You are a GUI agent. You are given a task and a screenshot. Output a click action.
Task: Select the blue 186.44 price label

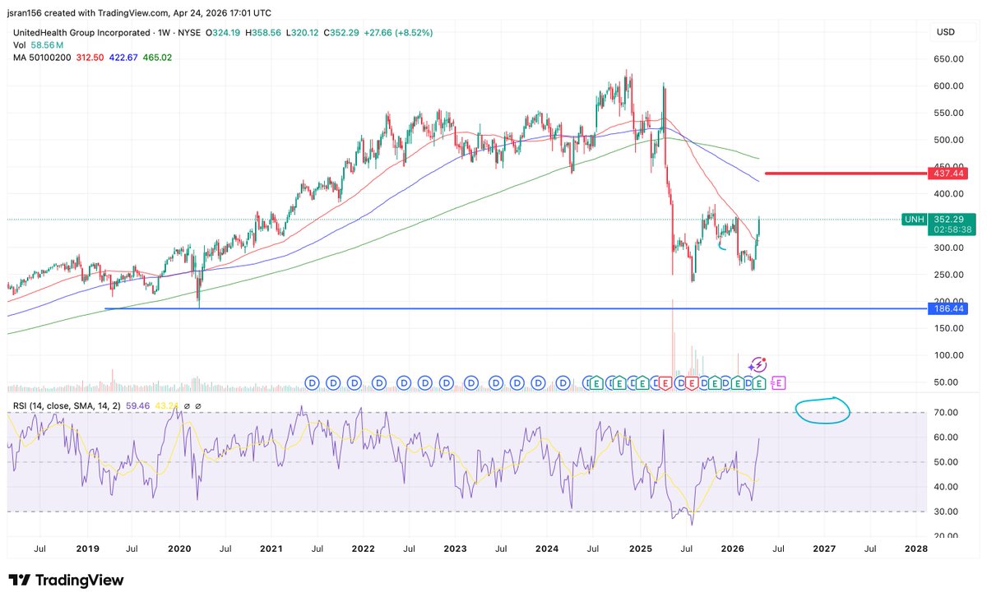pos(949,308)
